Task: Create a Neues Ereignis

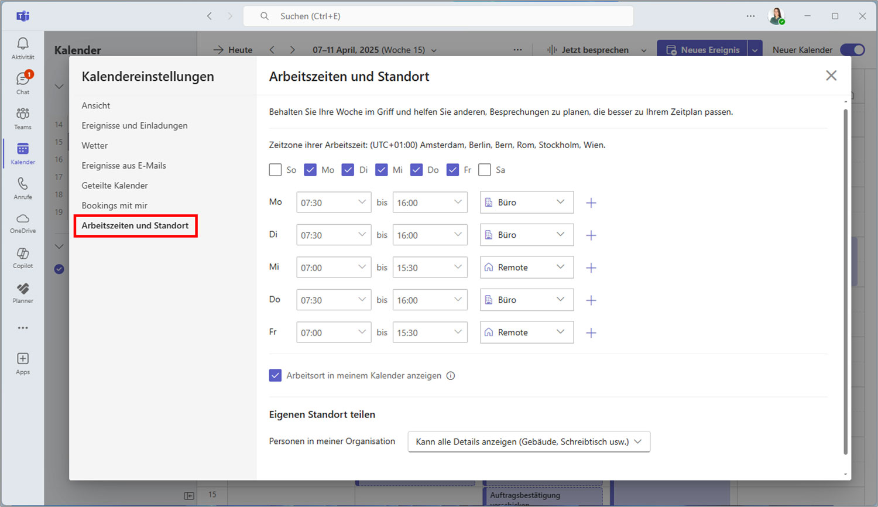Action: pyautogui.click(x=702, y=50)
